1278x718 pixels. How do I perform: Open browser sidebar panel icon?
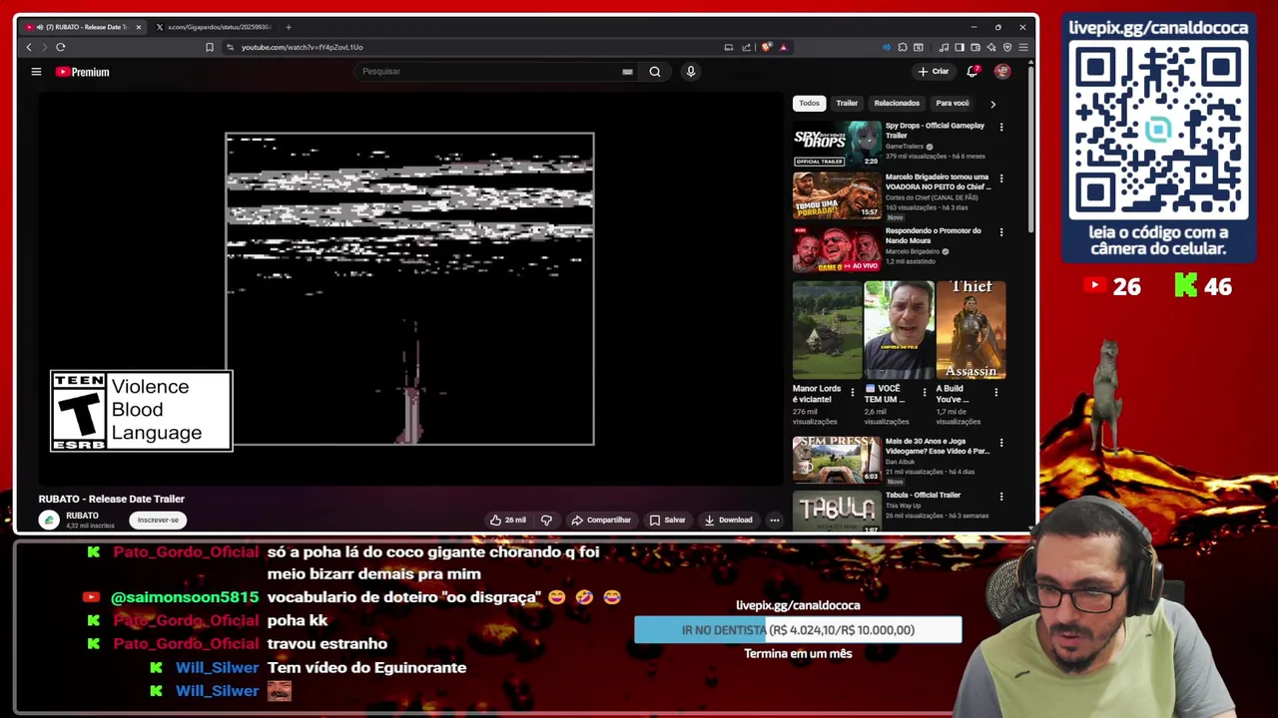tap(959, 47)
